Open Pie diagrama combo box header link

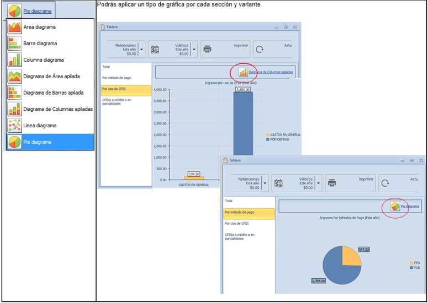point(38,11)
